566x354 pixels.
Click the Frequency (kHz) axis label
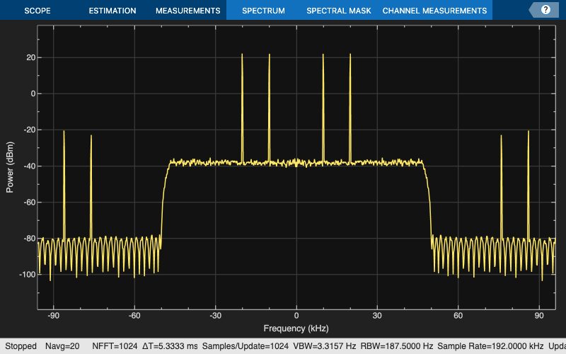pyautogui.click(x=296, y=329)
